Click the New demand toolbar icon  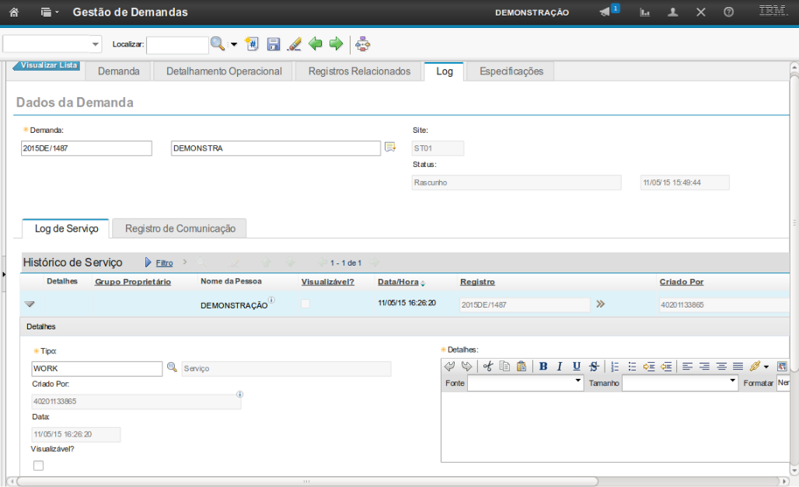pyautogui.click(x=252, y=44)
